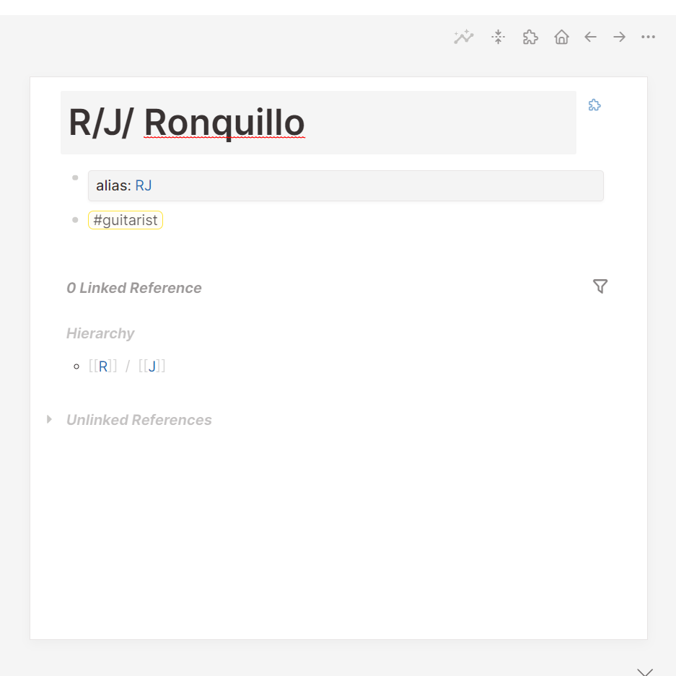676x676 pixels.
Task: Click the bullet beside the #guitarist block
Action: tap(75, 220)
